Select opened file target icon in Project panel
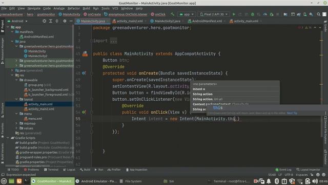328x185 pixels. (x=45, y=21)
